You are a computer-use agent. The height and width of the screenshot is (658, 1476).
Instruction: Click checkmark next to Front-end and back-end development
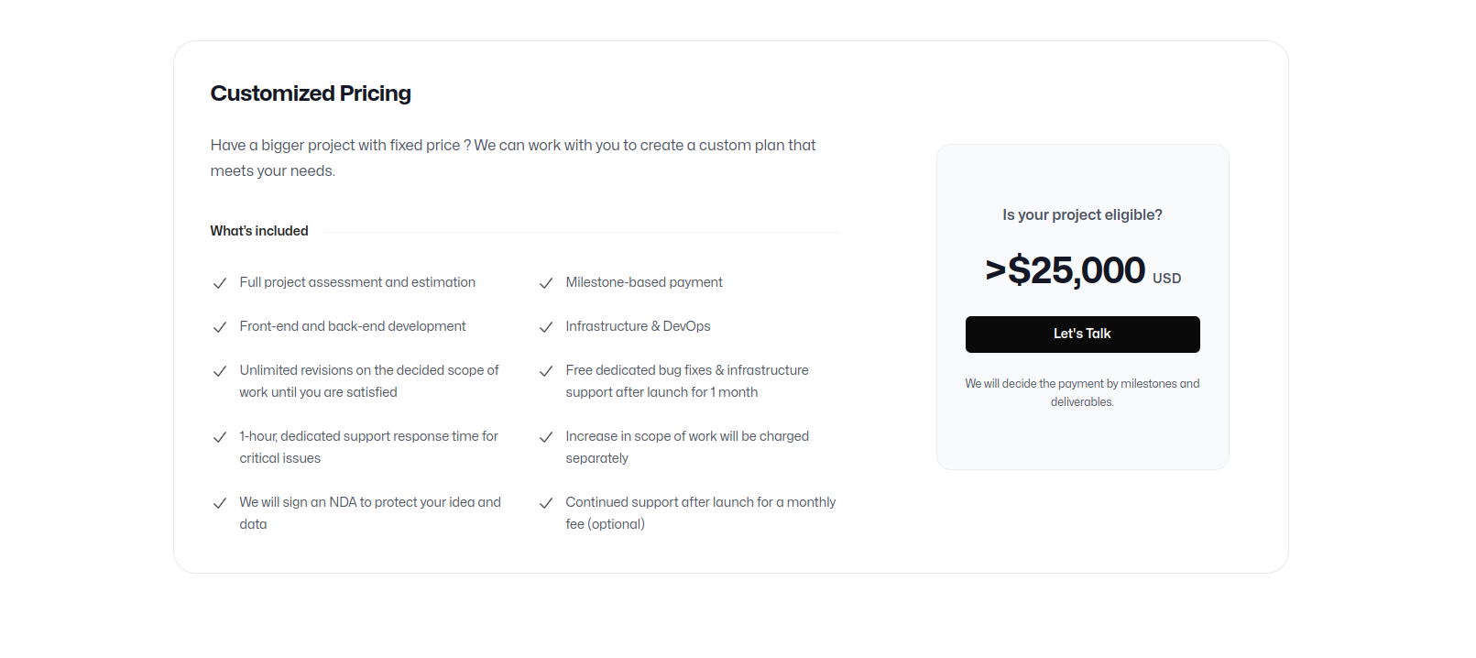(x=220, y=327)
